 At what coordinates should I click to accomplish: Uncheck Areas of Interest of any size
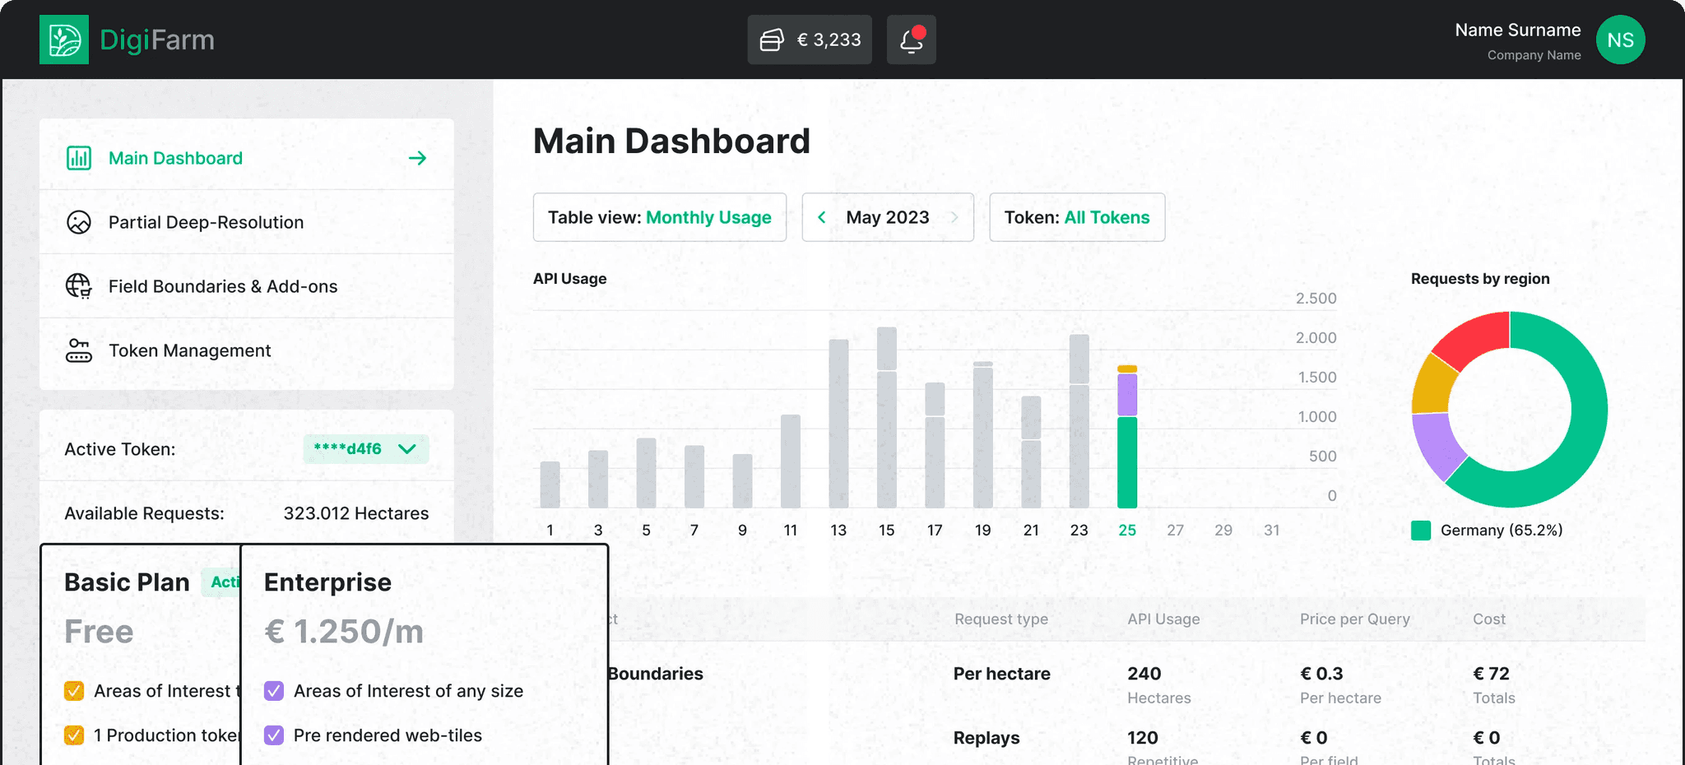click(x=273, y=691)
